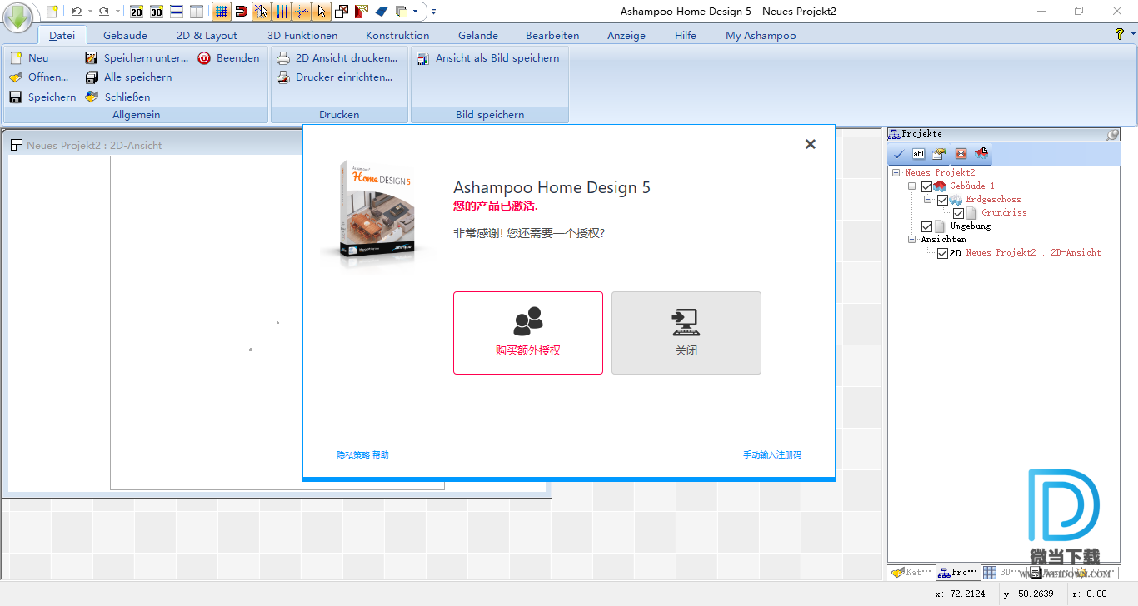Open the Gebäude ribbon tab
Viewport: 1138px width, 606px height.
pos(126,35)
